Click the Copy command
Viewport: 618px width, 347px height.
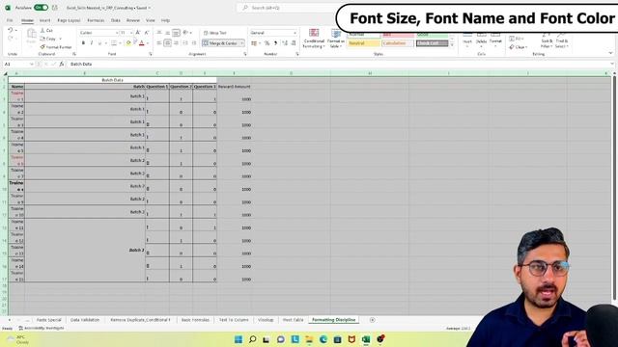point(48,39)
